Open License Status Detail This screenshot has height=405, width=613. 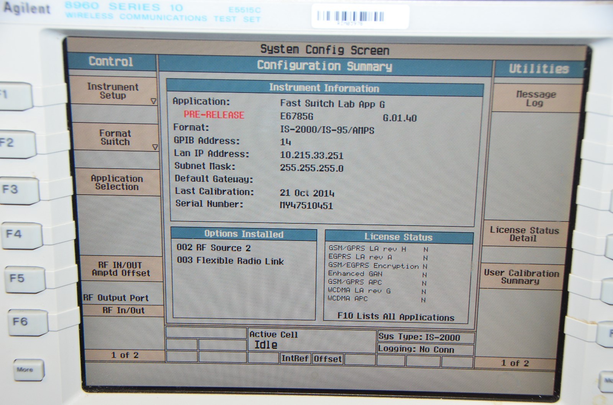[x=524, y=234]
